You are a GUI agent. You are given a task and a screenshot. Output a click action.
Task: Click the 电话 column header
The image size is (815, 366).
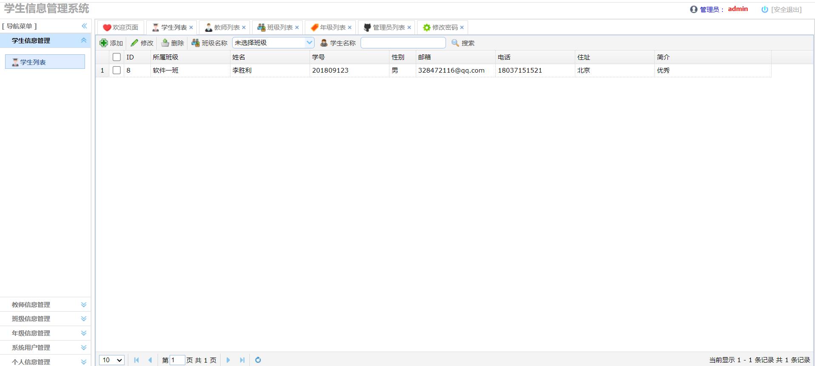point(535,57)
